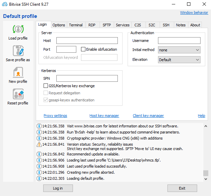Viewport: 211px width, 196px height.
Task: Click info icon beside 'Visit www.bitvise.com' entry
Action: pyautogui.click(x=39, y=126)
